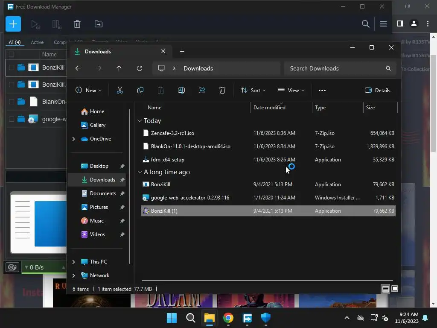This screenshot has height=328, width=437.
Task: Expand the OneDrive node
Action: [73, 139]
